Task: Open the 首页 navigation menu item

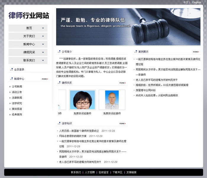Action: pos(29,28)
